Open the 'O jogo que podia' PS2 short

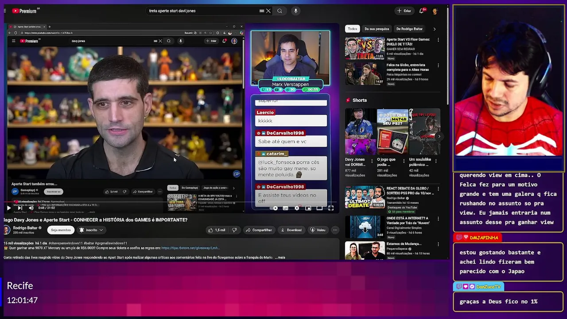pos(392,132)
